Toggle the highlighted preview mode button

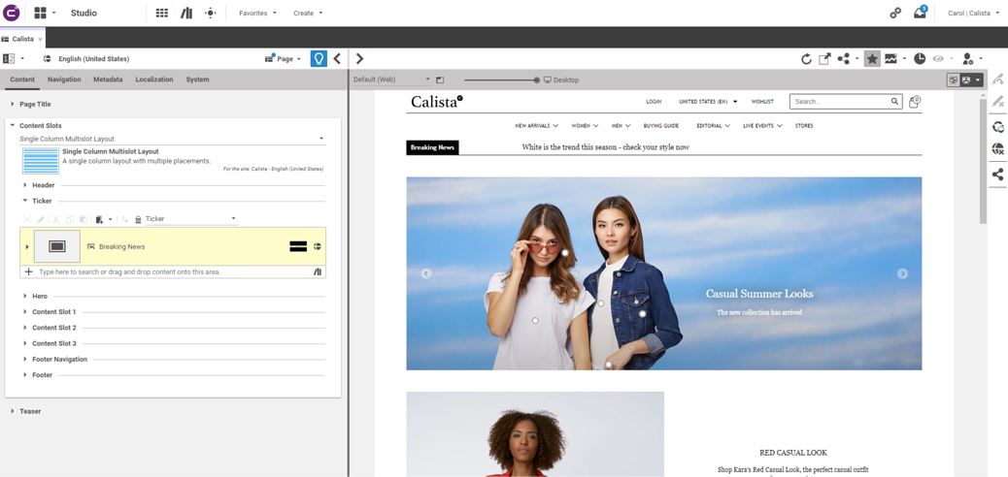click(965, 80)
